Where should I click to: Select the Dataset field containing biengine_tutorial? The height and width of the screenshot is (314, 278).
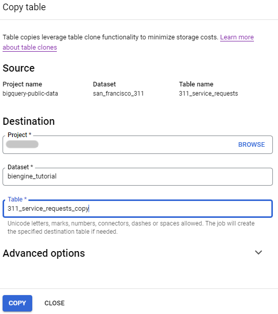pos(138,176)
